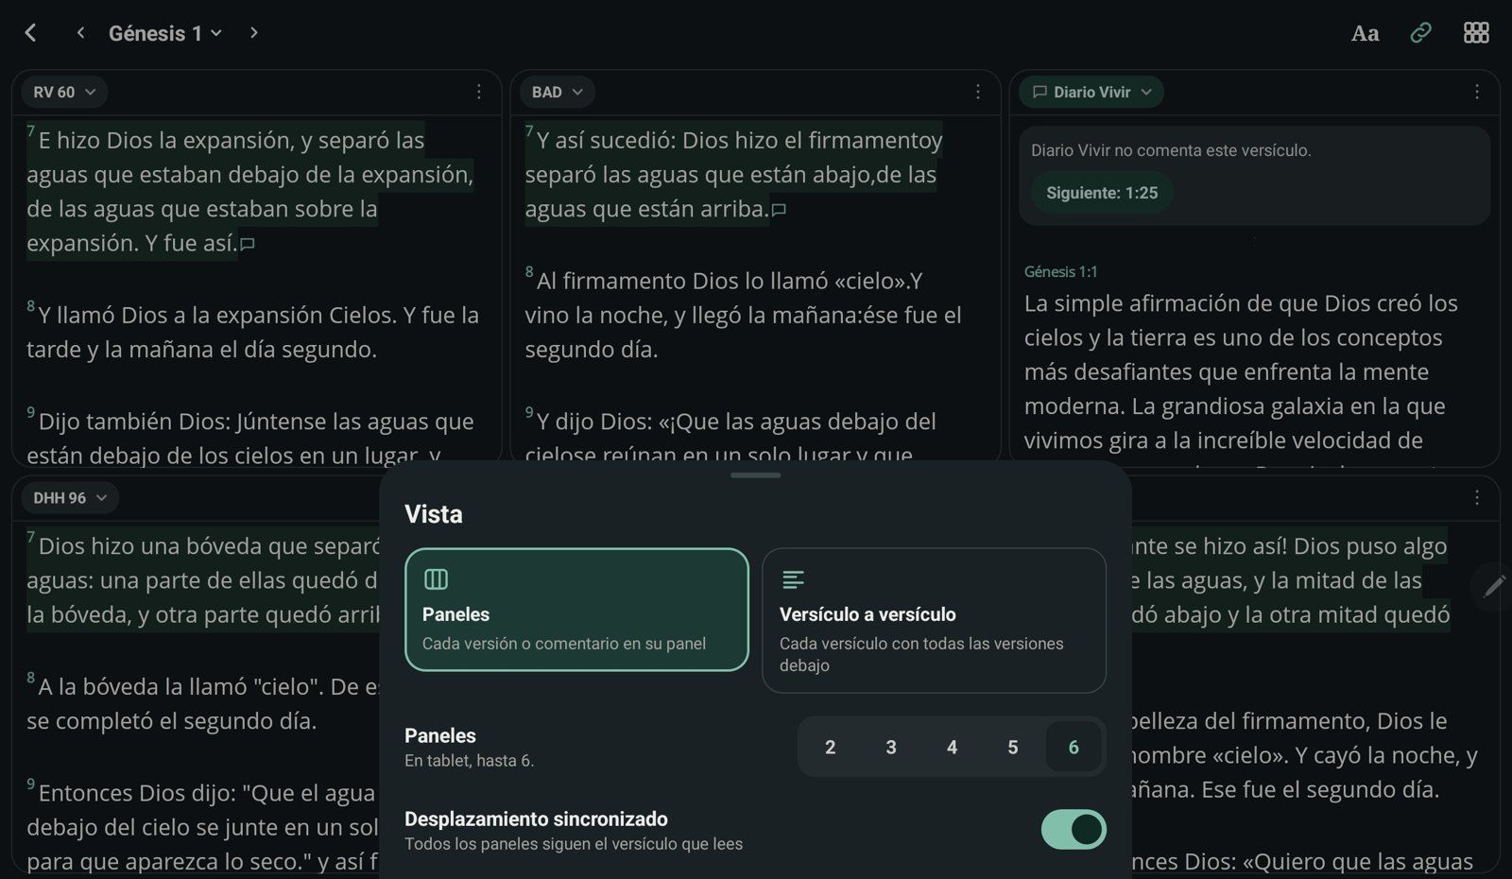The height and width of the screenshot is (879, 1512).
Task: Click the Versículo a versículo lines icon
Action: coord(793,579)
